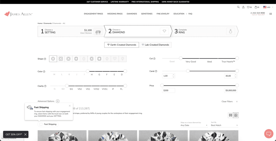Select the Emerald diamond shape
The image size is (276, 141).
coord(76,59)
